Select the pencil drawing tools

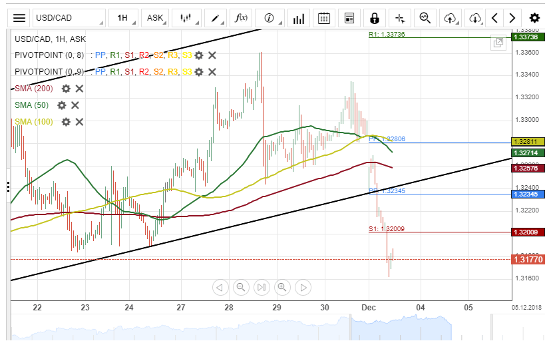pos(217,18)
